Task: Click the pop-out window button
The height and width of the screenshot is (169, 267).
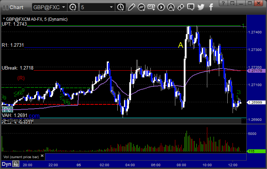Action: click(233, 3)
